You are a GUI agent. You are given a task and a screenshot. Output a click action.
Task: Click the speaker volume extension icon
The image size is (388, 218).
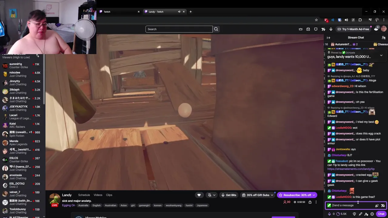pyautogui.click(x=346, y=20)
